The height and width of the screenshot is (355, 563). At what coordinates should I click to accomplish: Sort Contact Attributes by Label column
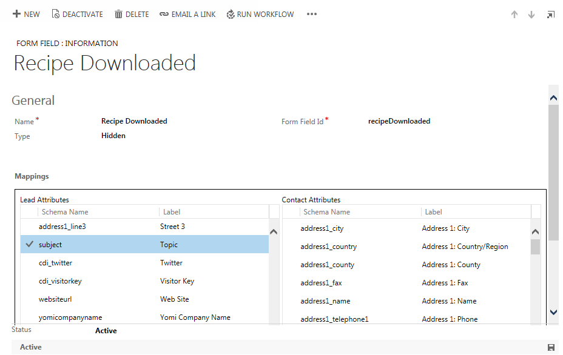[433, 212]
